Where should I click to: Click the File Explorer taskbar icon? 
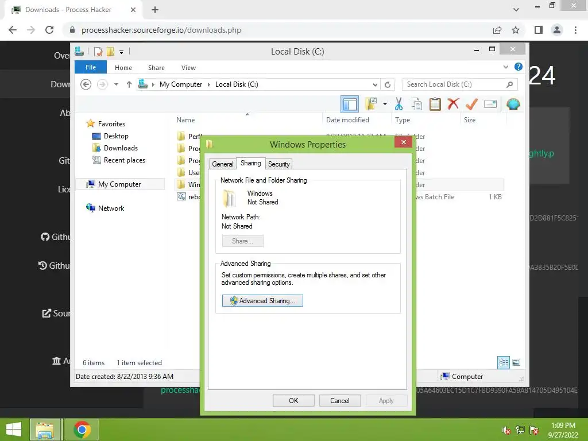(x=45, y=430)
